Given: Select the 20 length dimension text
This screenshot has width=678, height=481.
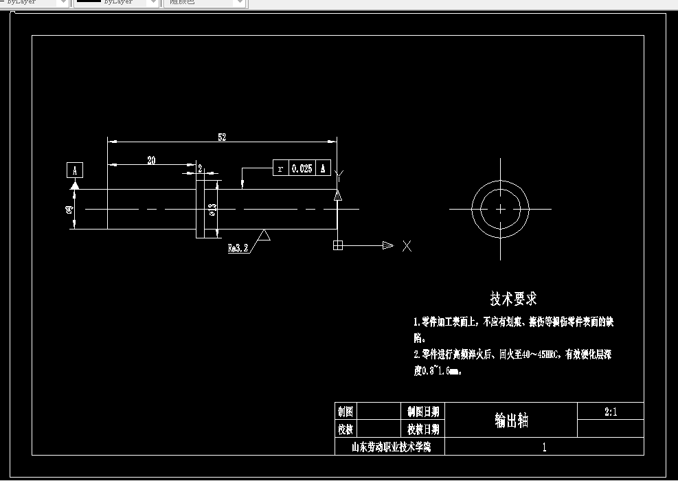Looking at the screenshot, I should point(151,161).
